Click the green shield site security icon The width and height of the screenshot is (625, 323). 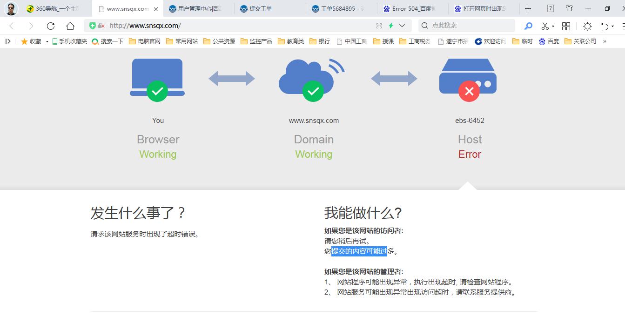tap(93, 26)
